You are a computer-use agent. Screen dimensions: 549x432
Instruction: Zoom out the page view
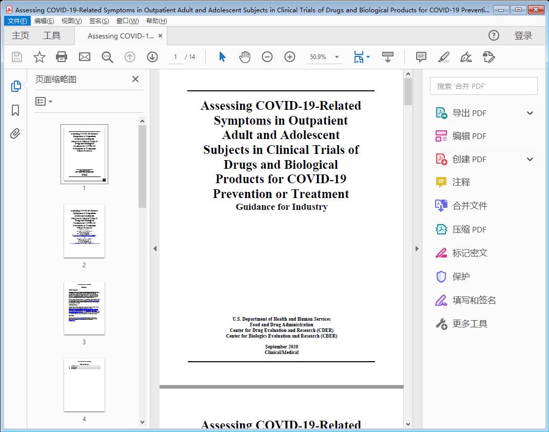pyautogui.click(x=267, y=57)
